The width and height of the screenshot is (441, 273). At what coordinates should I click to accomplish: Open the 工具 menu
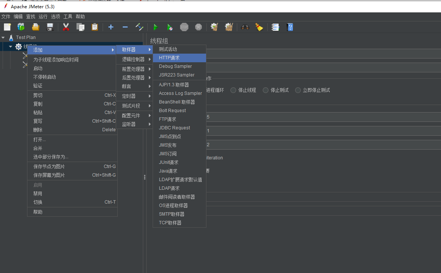click(68, 16)
